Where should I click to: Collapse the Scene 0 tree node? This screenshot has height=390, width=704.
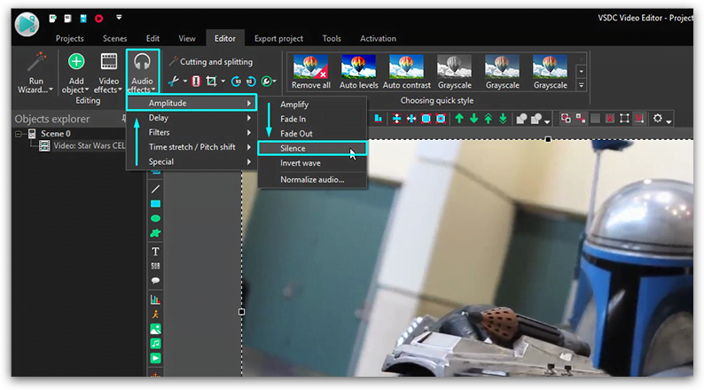[19, 134]
